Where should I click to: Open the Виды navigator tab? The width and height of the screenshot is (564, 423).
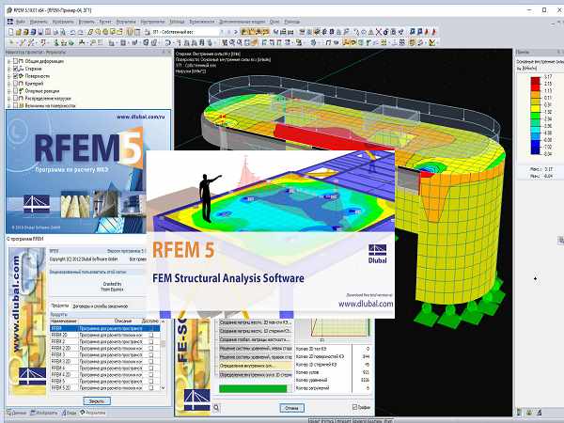pyautogui.click(x=69, y=413)
